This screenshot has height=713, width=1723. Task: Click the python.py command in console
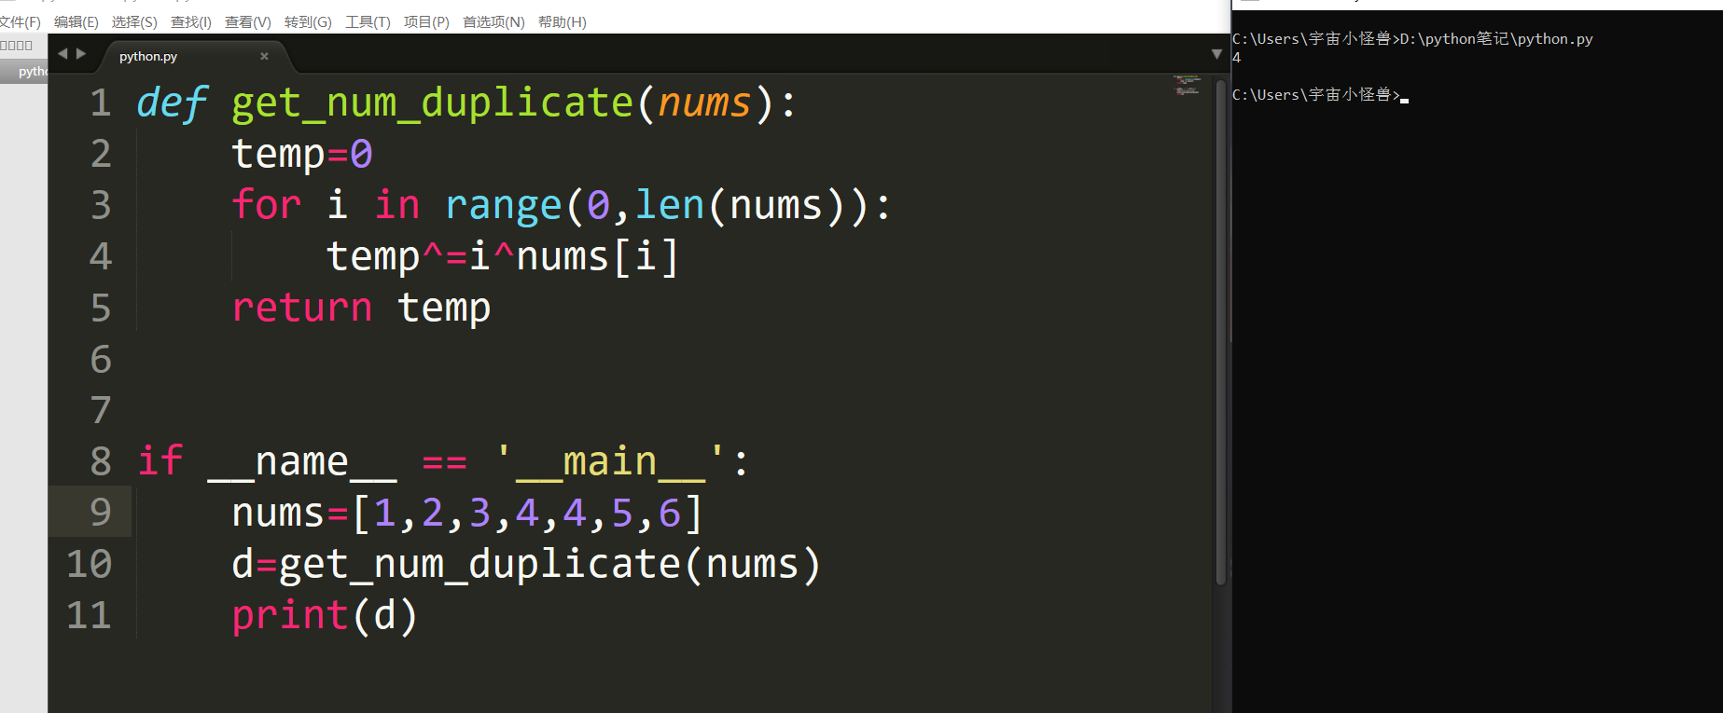1496,39
